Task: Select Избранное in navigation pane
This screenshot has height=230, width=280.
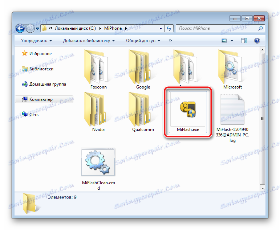Action: click(41, 54)
